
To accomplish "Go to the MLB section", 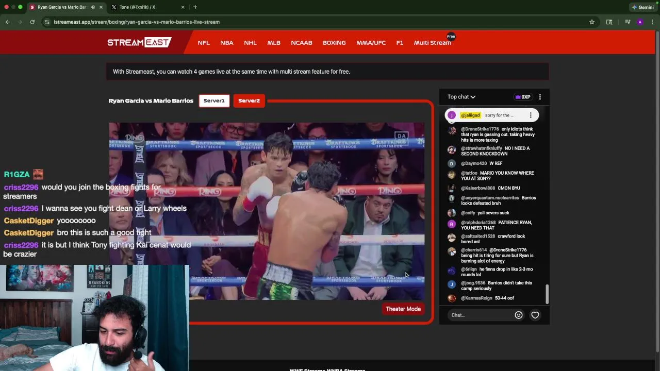I will [x=274, y=43].
